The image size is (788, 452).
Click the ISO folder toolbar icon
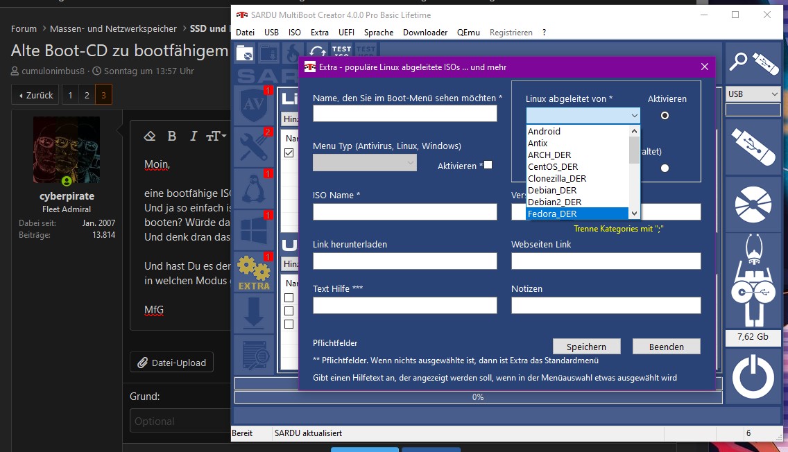(x=246, y=52)
